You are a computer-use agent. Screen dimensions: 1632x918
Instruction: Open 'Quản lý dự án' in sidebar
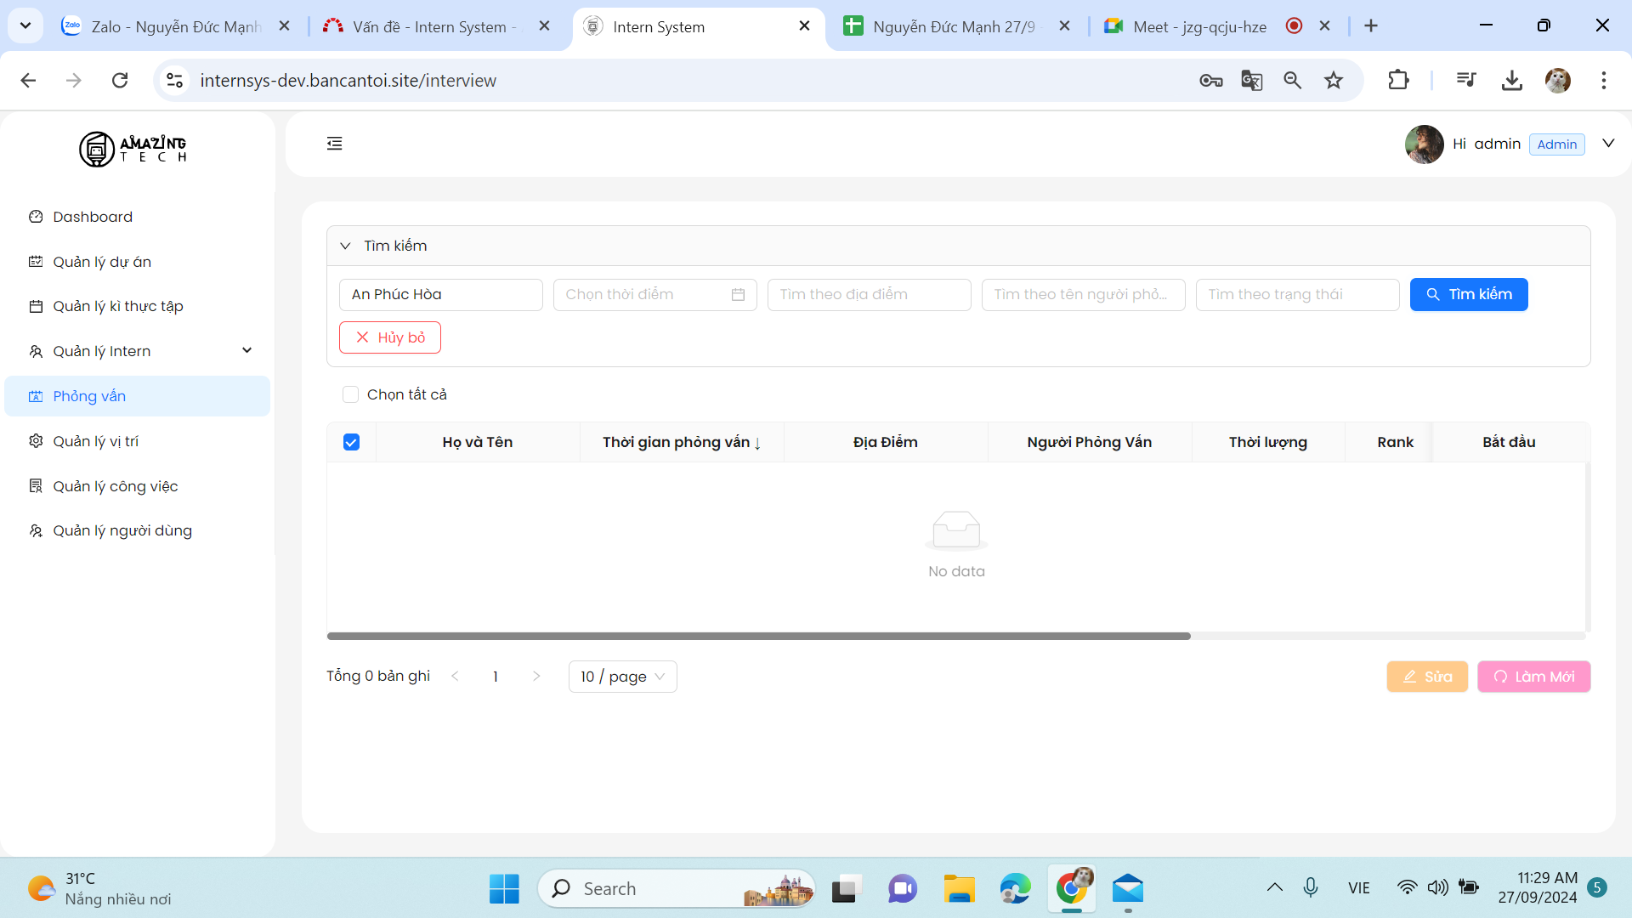tap(102, 262)
